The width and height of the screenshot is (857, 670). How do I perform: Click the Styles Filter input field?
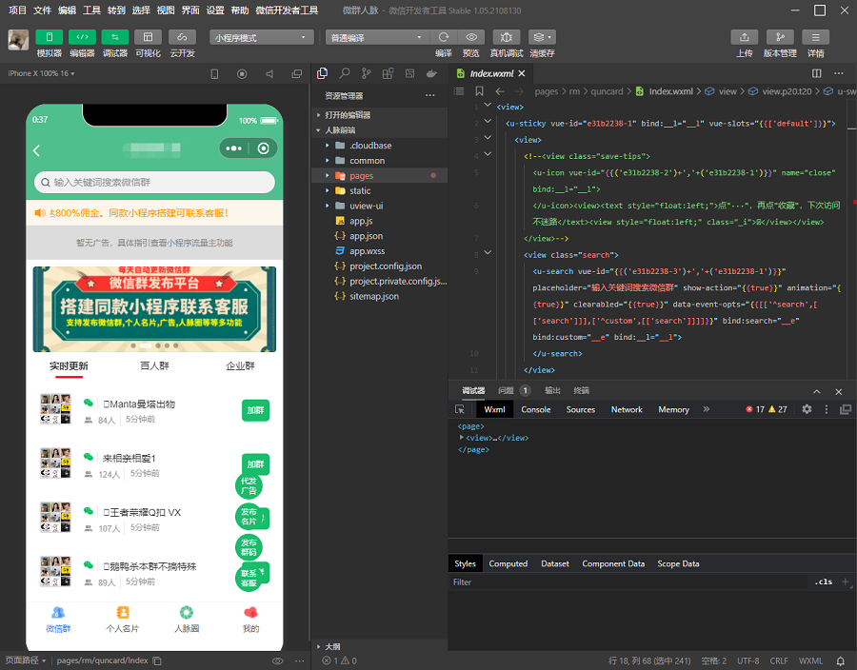pyautogui.click(x=628, y=582)
